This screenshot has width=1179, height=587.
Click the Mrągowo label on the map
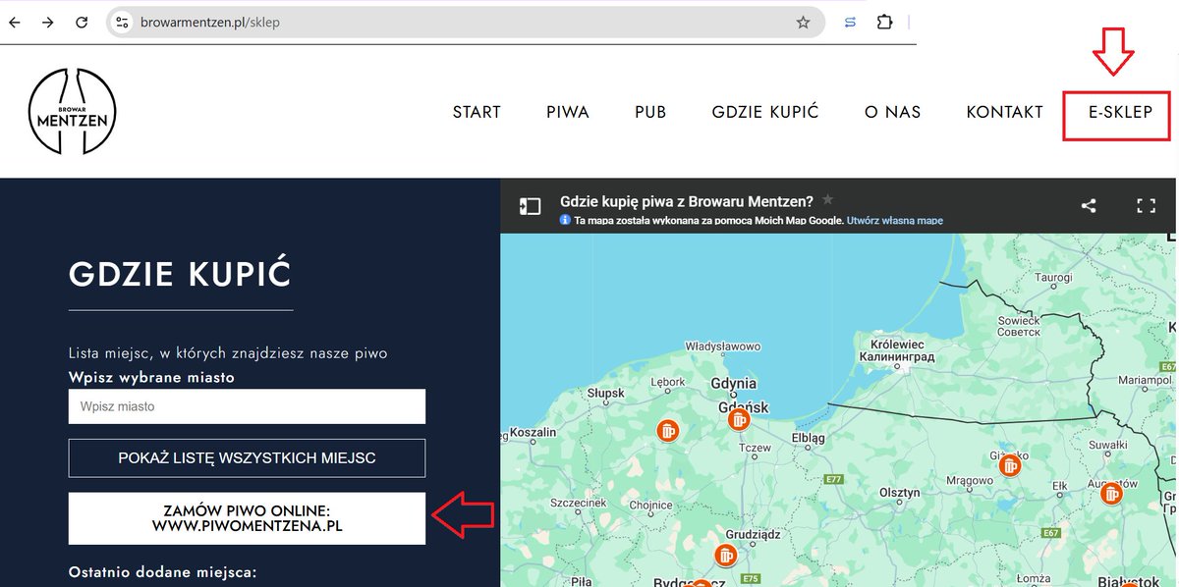click(969, 481)
